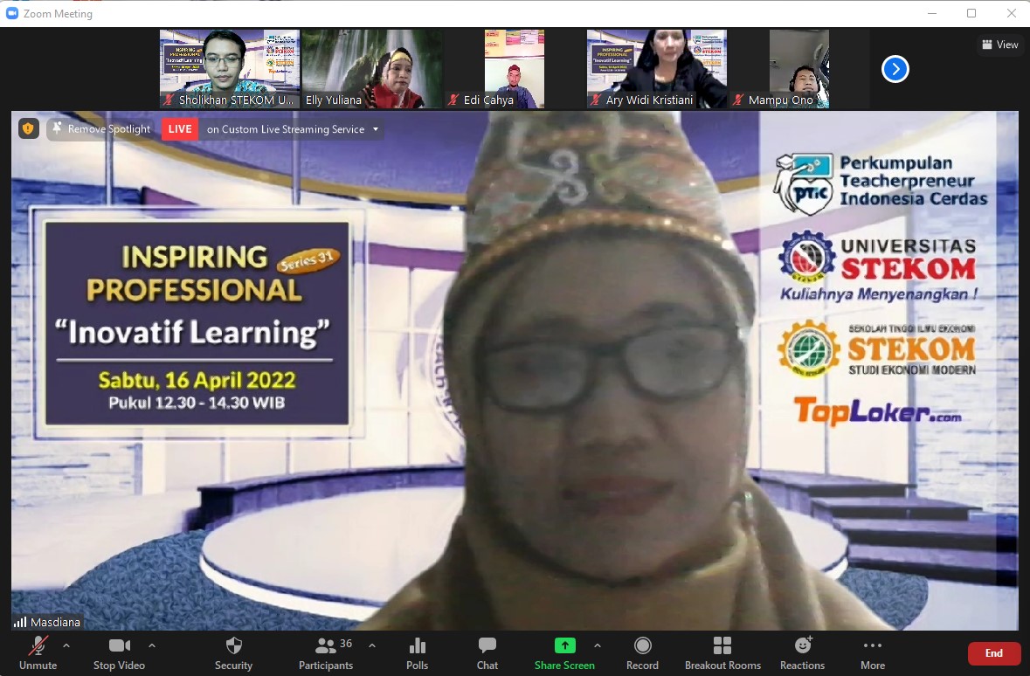Expand audio options arrow beside Unmute
The image size is (1030, 676).
tap(66, 645)
